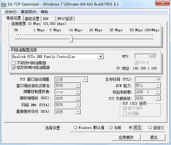The height and width of the screenshot is (145, 171).
Task: Toggle the 窗口缩放 TCP 1323 checkbox
Action: click(125, 108)
